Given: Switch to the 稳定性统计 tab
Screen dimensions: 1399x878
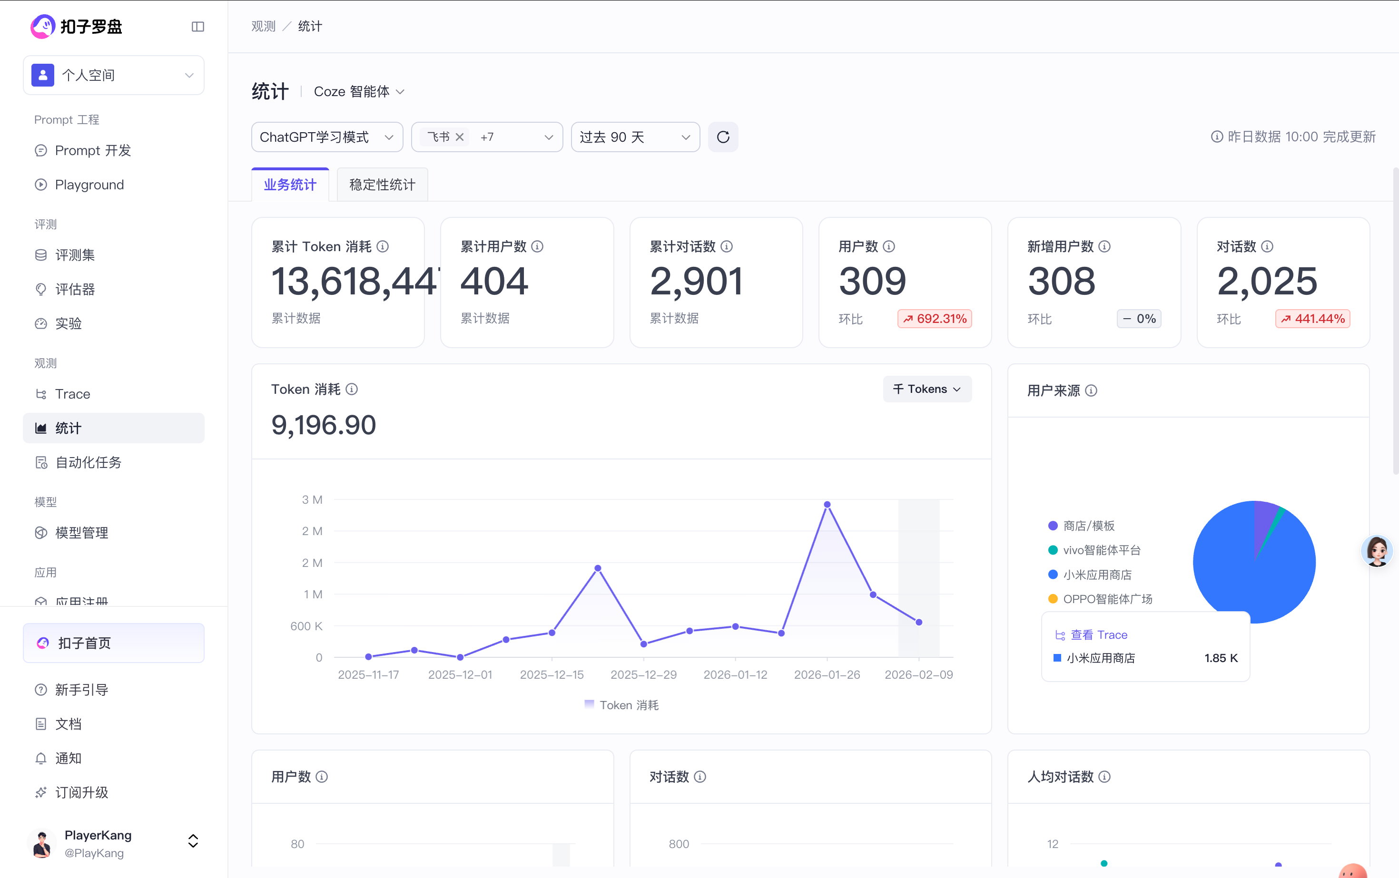Looking at the screenshot, I should pyautogui.click(x=382, y=185).
